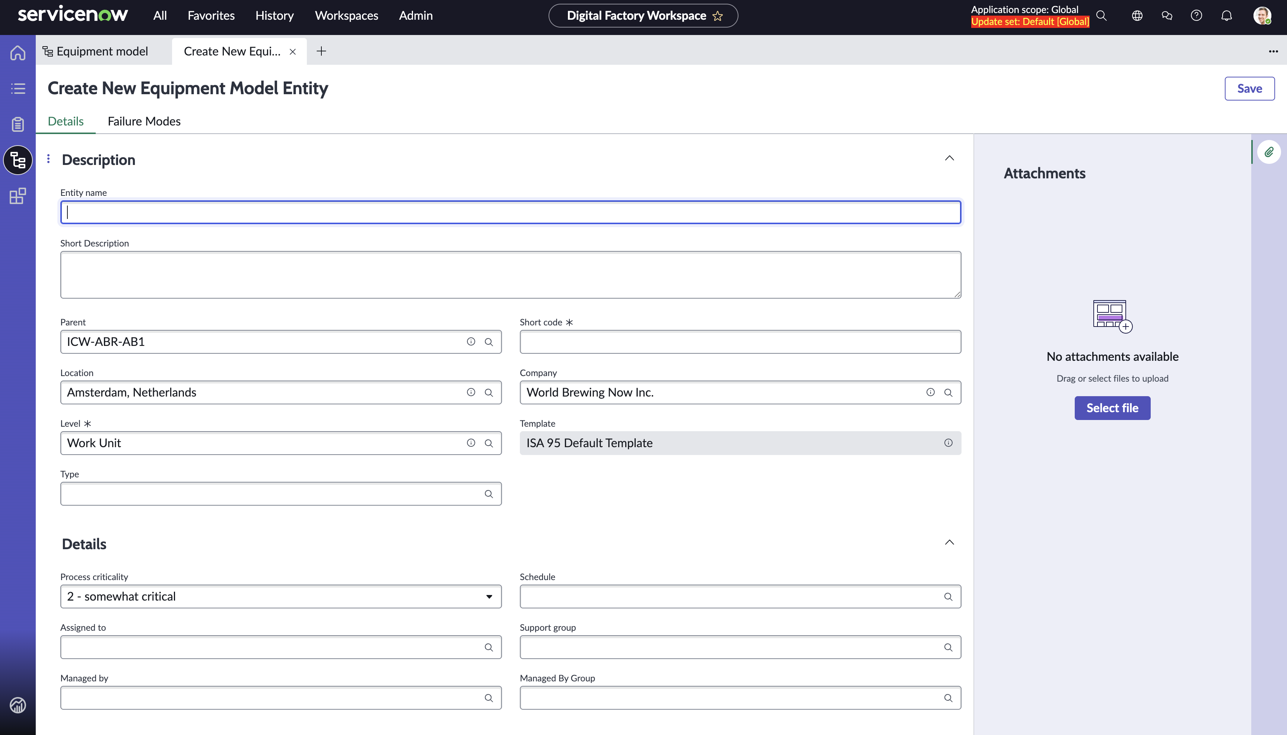
Task: Open the help question mark icon
Action: coord(1196,16)
